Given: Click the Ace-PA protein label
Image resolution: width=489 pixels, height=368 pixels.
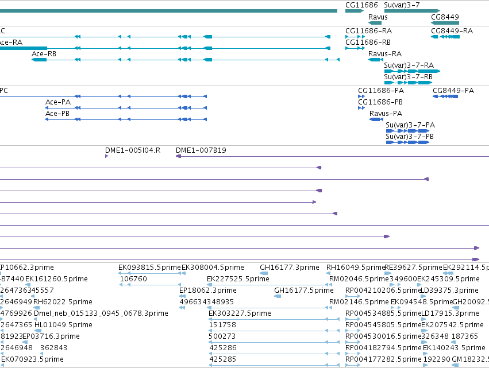Looking at the screenshot, I should (x=58, y=102).
